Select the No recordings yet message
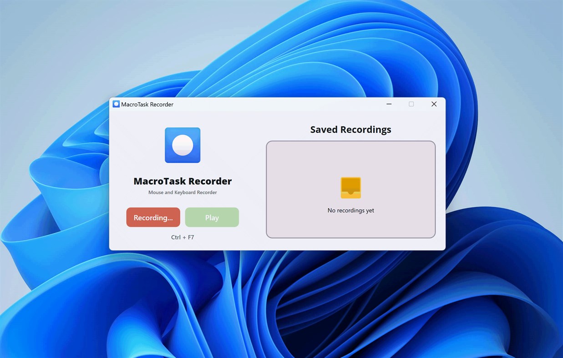The height and width of the screenshot is (358, 563). pyautogui.click(x=350, y=210)
